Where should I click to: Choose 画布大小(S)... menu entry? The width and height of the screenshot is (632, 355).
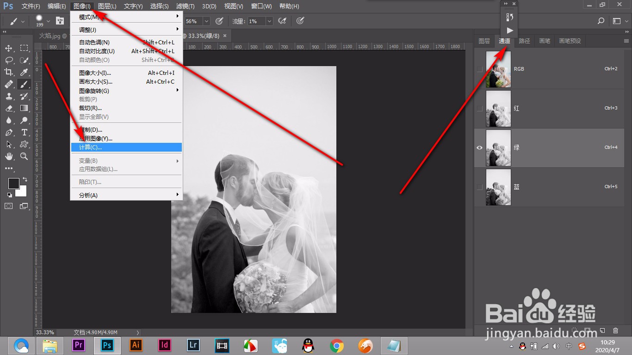coord(127,82)
